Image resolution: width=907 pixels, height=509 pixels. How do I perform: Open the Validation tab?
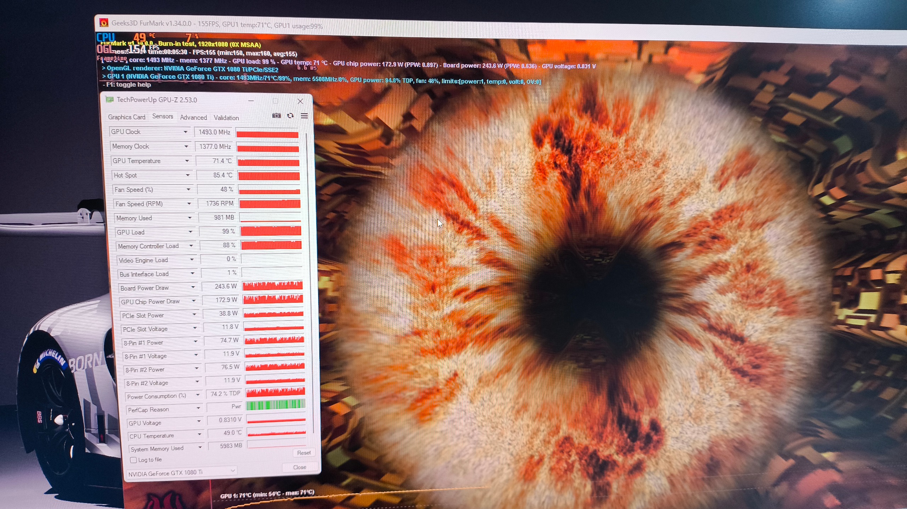226,118
